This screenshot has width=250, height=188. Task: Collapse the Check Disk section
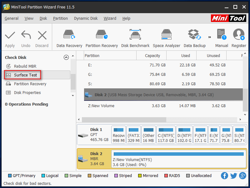coord(66,57)
